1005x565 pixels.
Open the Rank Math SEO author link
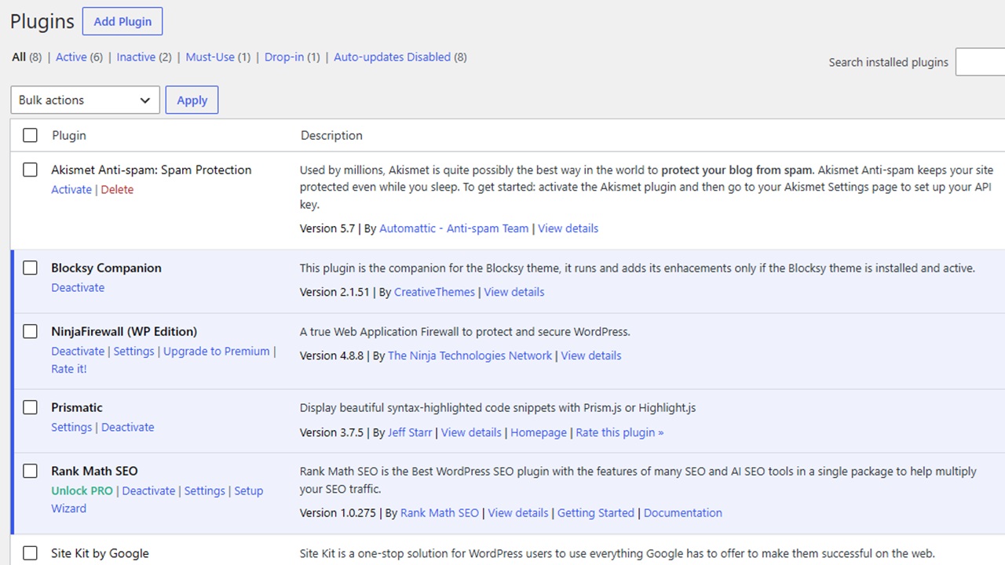(x=440, y=512)
